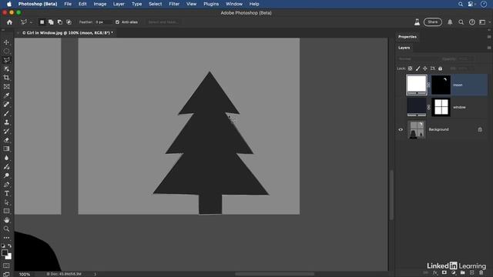Open the Photoshop search icon

coord(461,22)
